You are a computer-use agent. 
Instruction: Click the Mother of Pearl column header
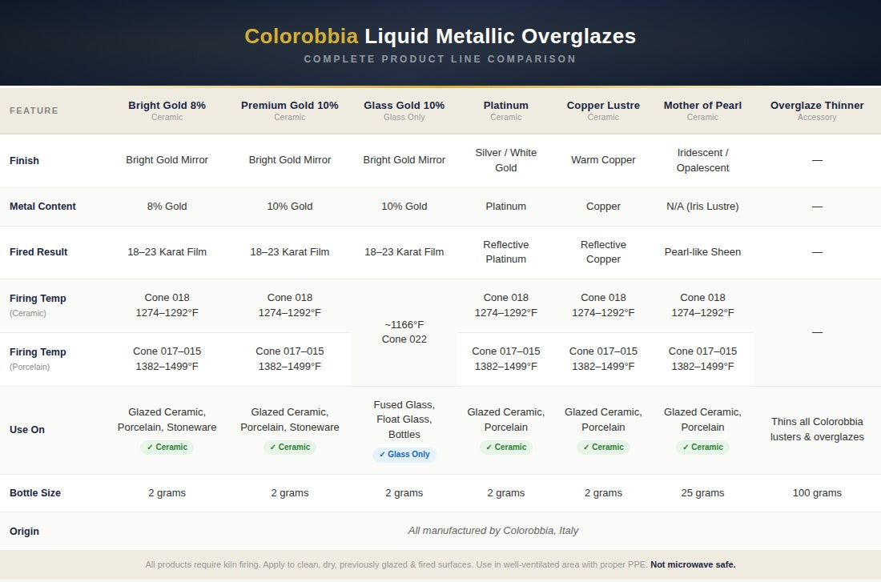[x=702, y=110]
